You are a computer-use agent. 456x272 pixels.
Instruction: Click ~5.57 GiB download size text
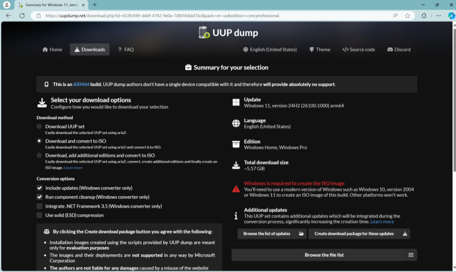pyautogui.click(x=254, y=169)
